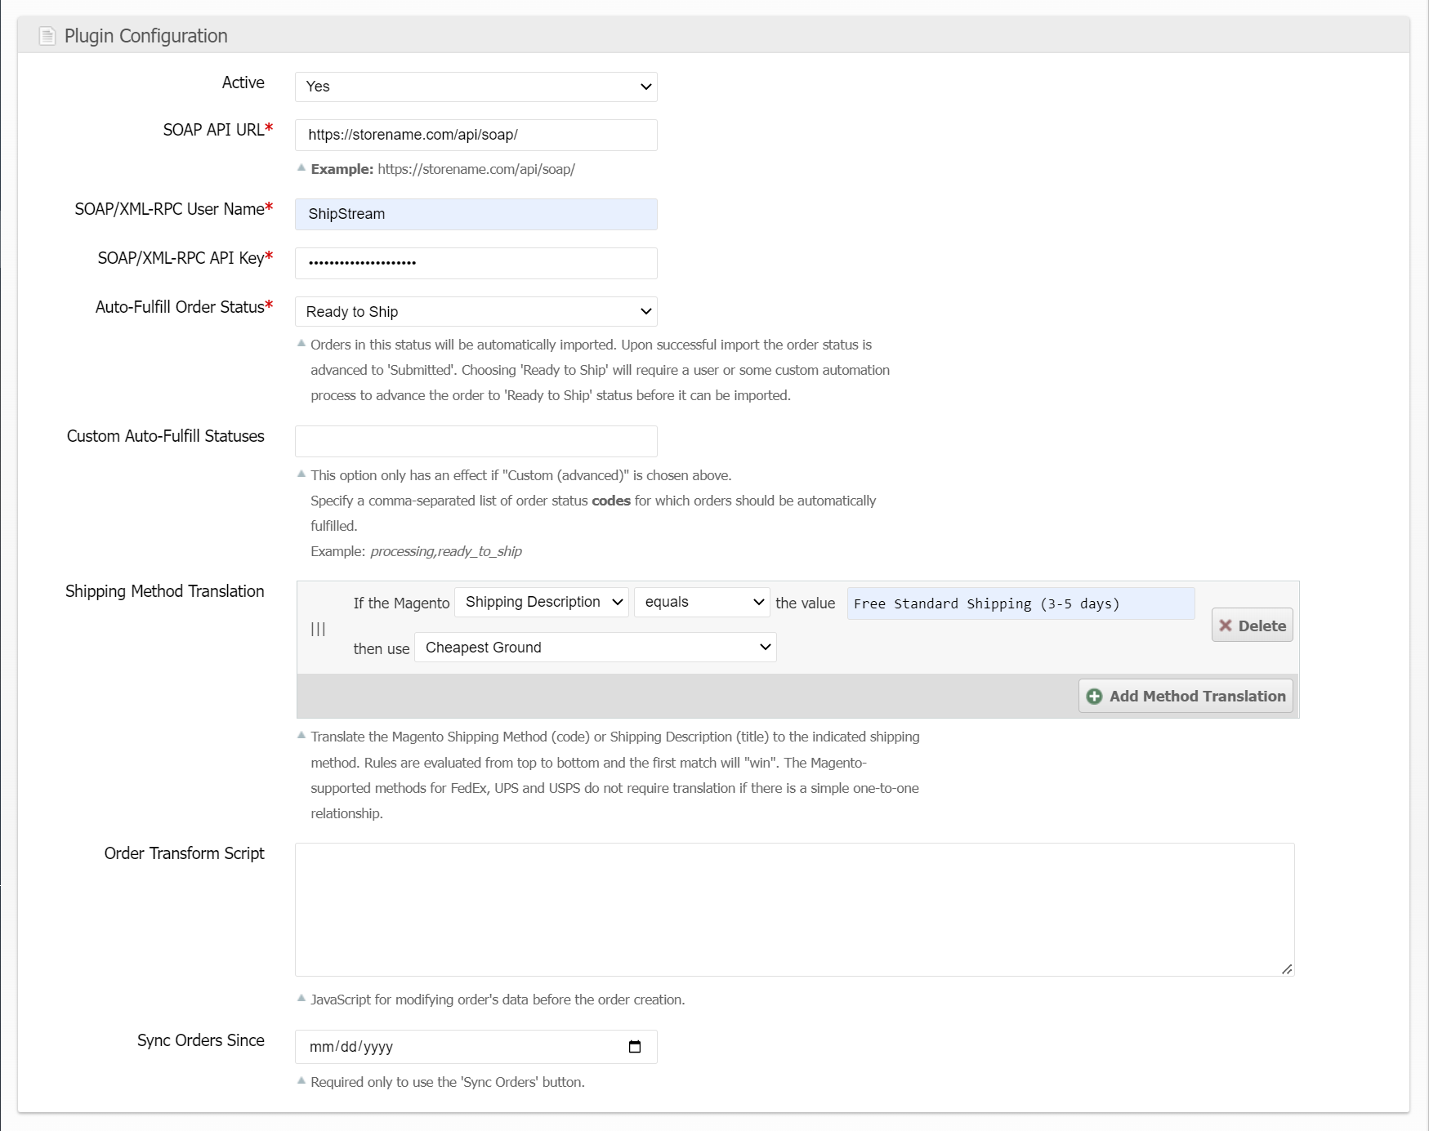Click the SOAP API URL field
This screenshot has width=1429, height=1131.
[476, 135]
